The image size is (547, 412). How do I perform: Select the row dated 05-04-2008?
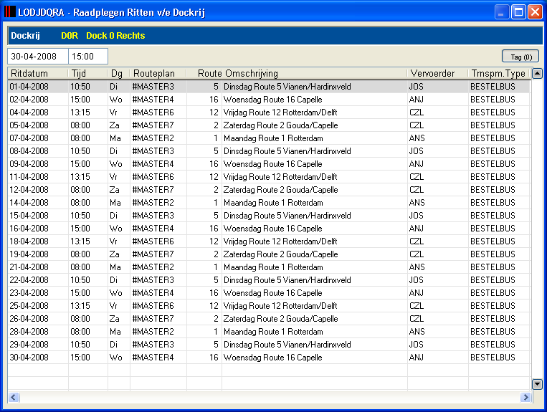coord(269,125)
